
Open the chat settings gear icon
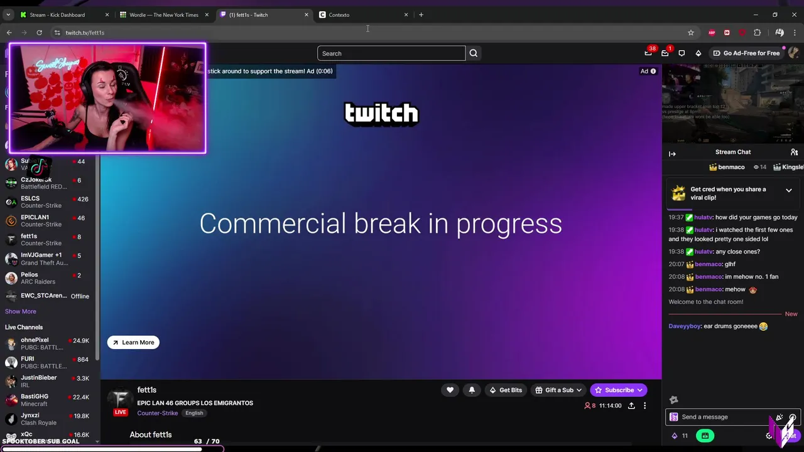pos(769,436)
